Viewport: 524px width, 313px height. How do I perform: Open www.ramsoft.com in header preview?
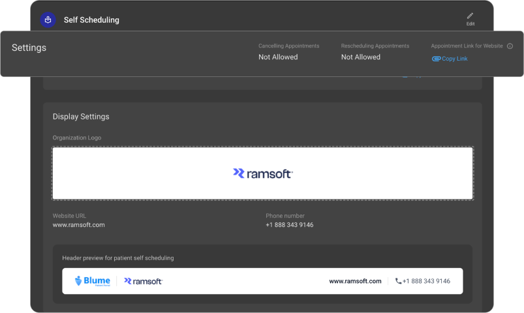tap(355, 281)
